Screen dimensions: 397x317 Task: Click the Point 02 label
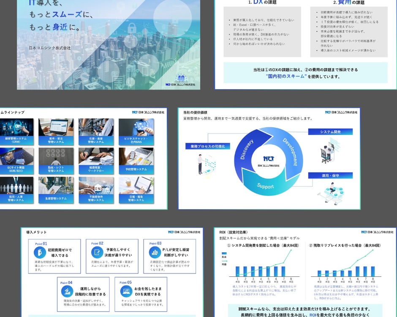97,243
